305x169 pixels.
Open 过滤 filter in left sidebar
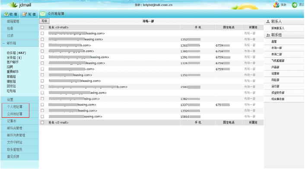[10, 35]
